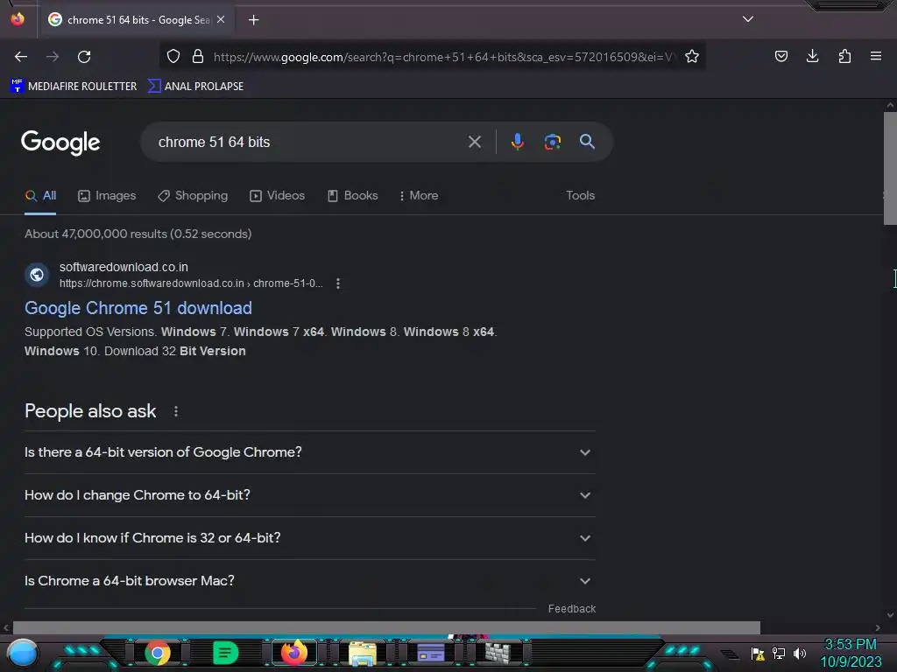
Task: Open the extensions puzzle icon
Action: click(x=844, y=57)
